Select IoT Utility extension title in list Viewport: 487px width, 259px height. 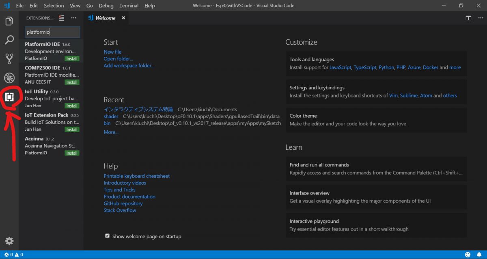[36, 91]
